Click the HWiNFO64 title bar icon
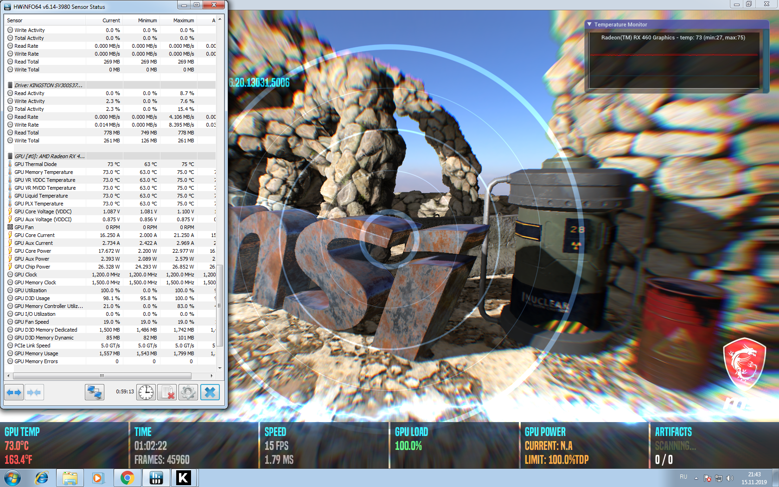The width and height of the screenshot is (779, 487). coord(7,7)
